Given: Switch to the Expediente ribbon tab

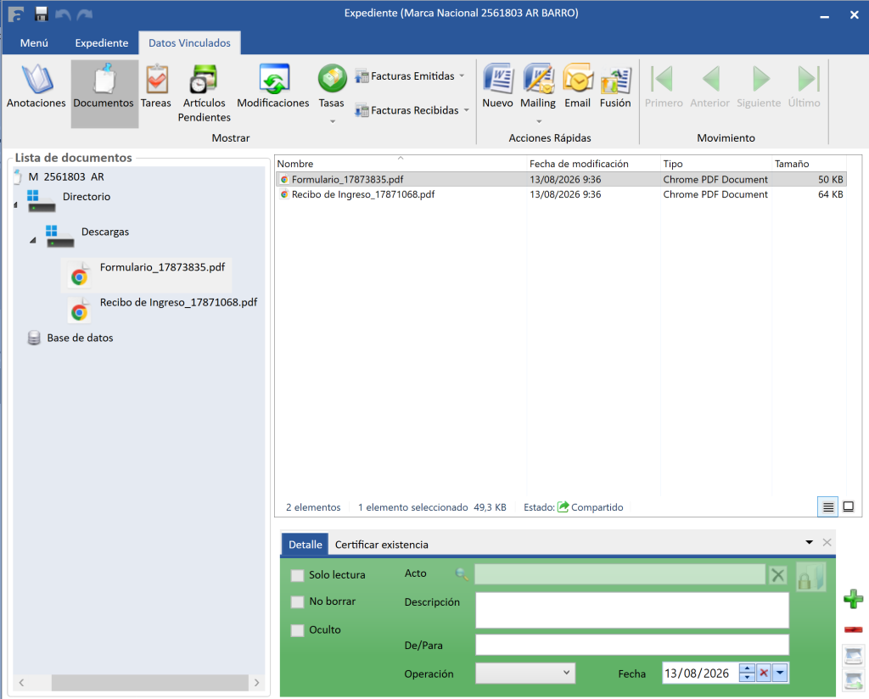Looking at the screenshot, I should [x=102, y=42].
